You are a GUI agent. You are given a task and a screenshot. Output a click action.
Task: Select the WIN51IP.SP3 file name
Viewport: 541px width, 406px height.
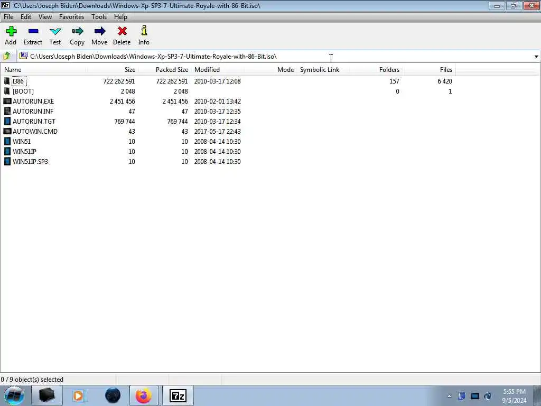point(30,161)
